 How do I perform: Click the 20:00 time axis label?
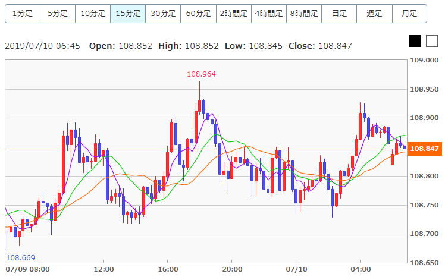tap(232, 269)
